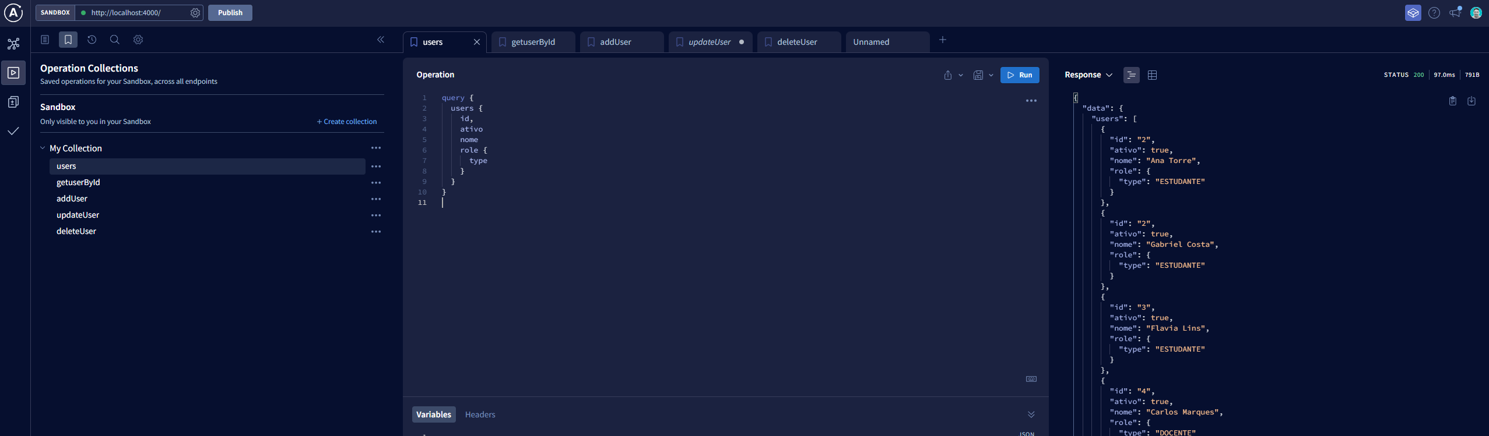The image size is (1489, 436).
Task: Click STATUS 200 indicator
Action: click(1404, 75)
